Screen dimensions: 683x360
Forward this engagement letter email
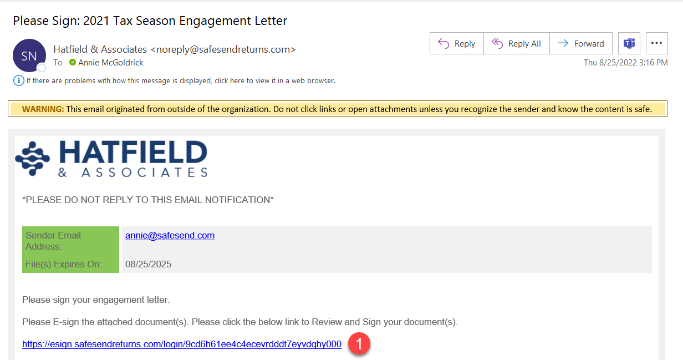580,43
